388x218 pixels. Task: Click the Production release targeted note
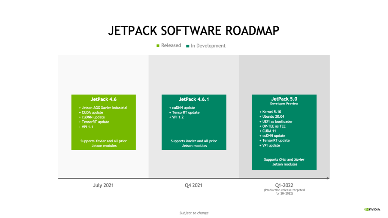pyautogui.click(x=284, y=192)
